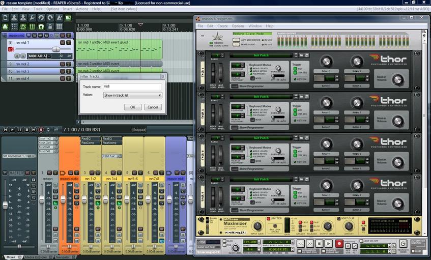431x260 pixels.
Task: Click the Undo icon in REAPER toolbar
Action: click(41, 18)
